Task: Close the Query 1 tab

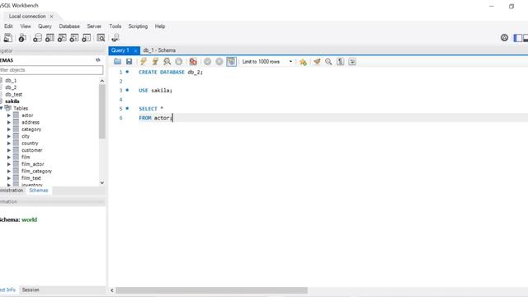Action: pyautogui.click(x=135, y=50)
